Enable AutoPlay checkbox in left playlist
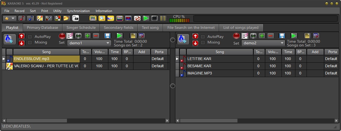 pyautogui.click(x=30, y=37)
